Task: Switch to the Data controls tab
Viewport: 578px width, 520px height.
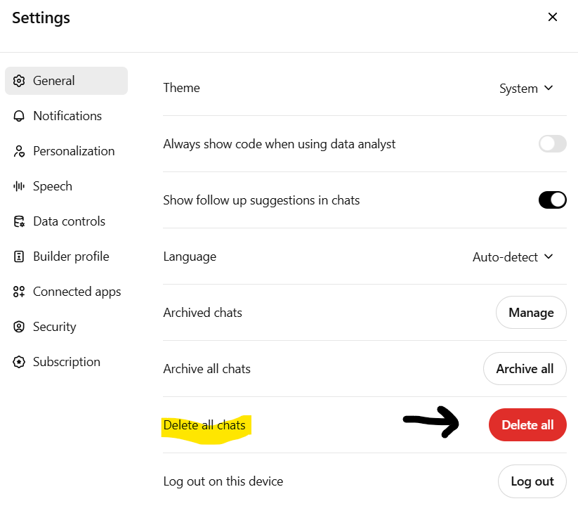Action: 68,221
